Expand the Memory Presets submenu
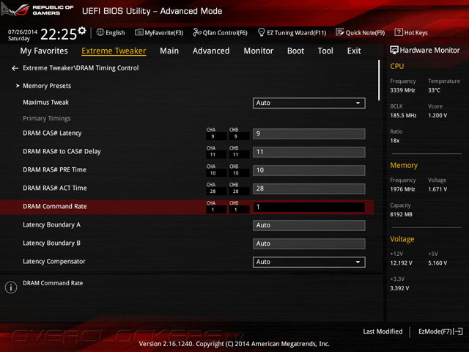 (47, 86)
